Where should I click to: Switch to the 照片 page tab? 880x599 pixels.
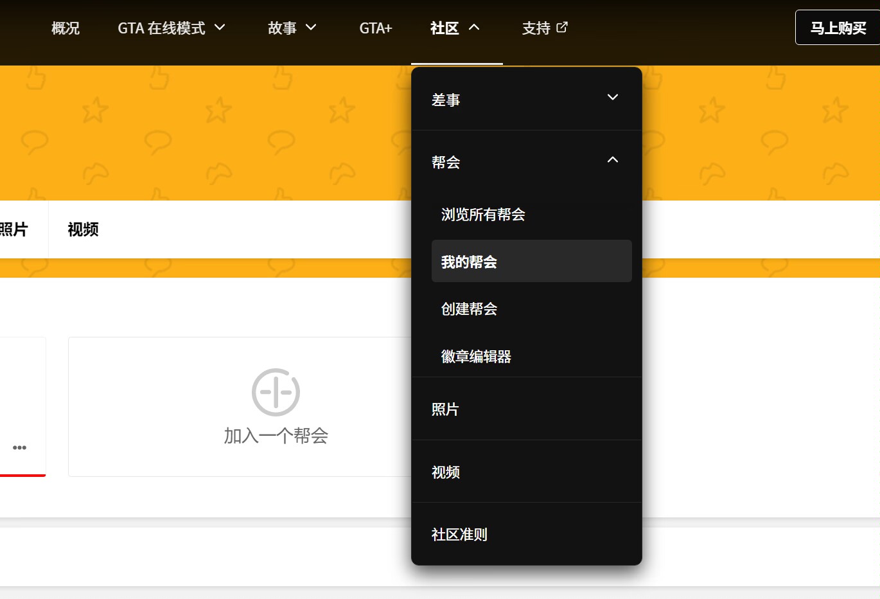[x=13, y=229]
